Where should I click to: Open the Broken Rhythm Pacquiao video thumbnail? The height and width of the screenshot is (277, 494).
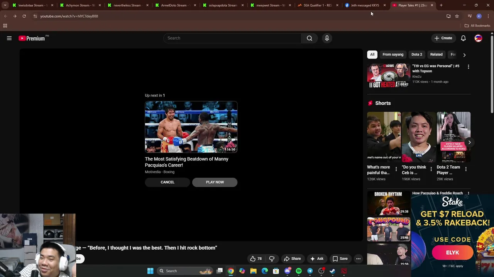388,203
